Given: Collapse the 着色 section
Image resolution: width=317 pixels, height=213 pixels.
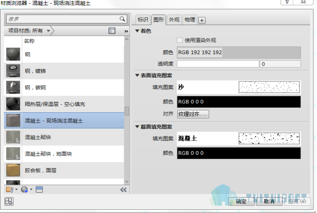Looking at the screenshot, I should point(137,31).
